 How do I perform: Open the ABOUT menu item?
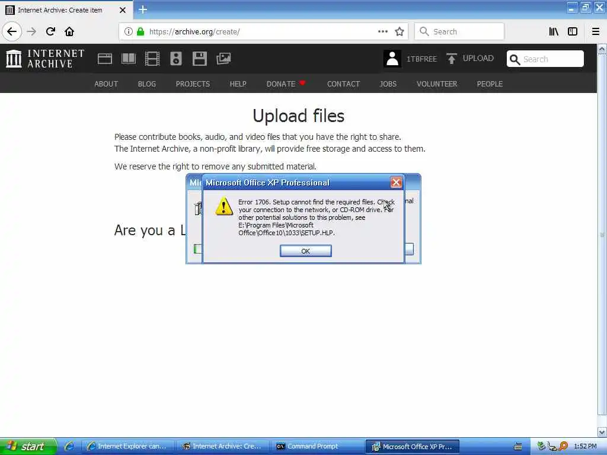(106, 84)
